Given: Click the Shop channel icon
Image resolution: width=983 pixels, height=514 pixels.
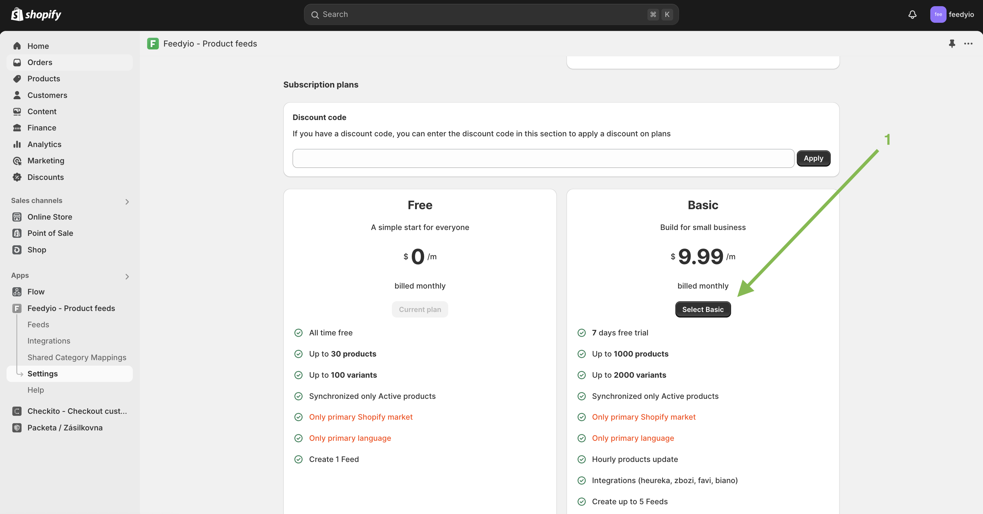Looking at the screenshot, I should click(17, 250).
